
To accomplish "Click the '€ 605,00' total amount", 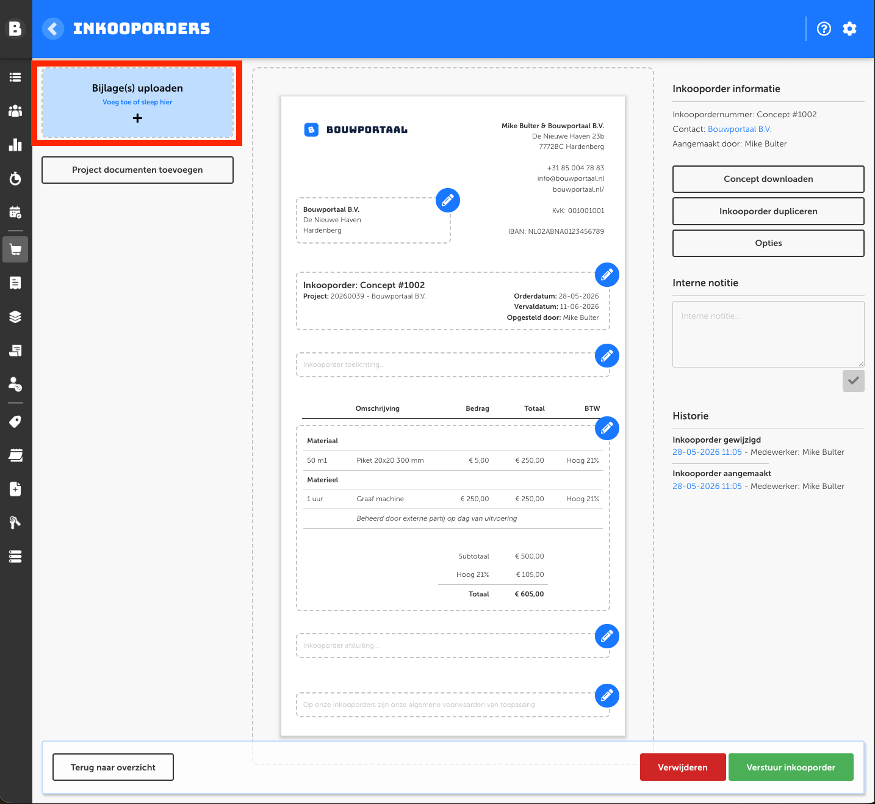I will click(529, 594).
